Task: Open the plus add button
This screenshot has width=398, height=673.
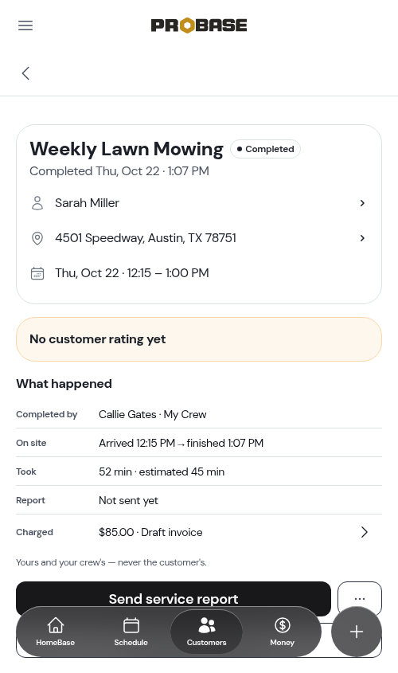Action: click(x=357, y=632)
